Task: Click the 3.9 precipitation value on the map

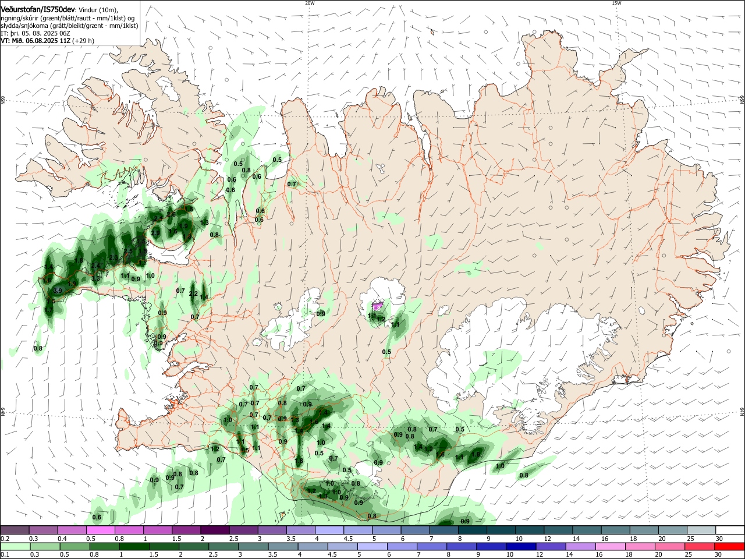Action: point(57,291)
